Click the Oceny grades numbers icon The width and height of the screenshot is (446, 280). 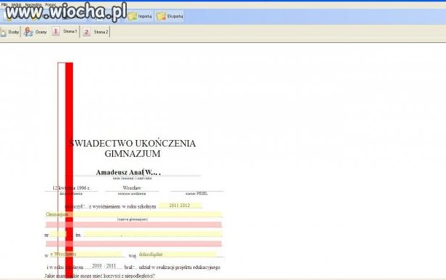click(x=28, y=32)
